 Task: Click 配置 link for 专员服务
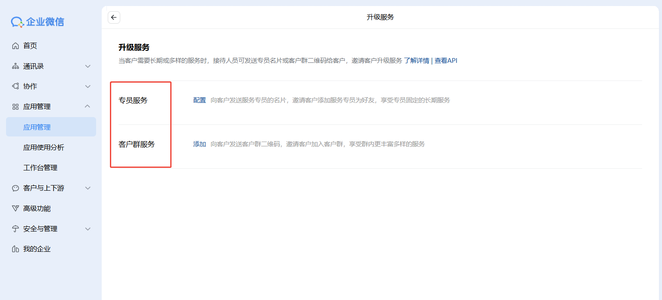coord(200,100)
